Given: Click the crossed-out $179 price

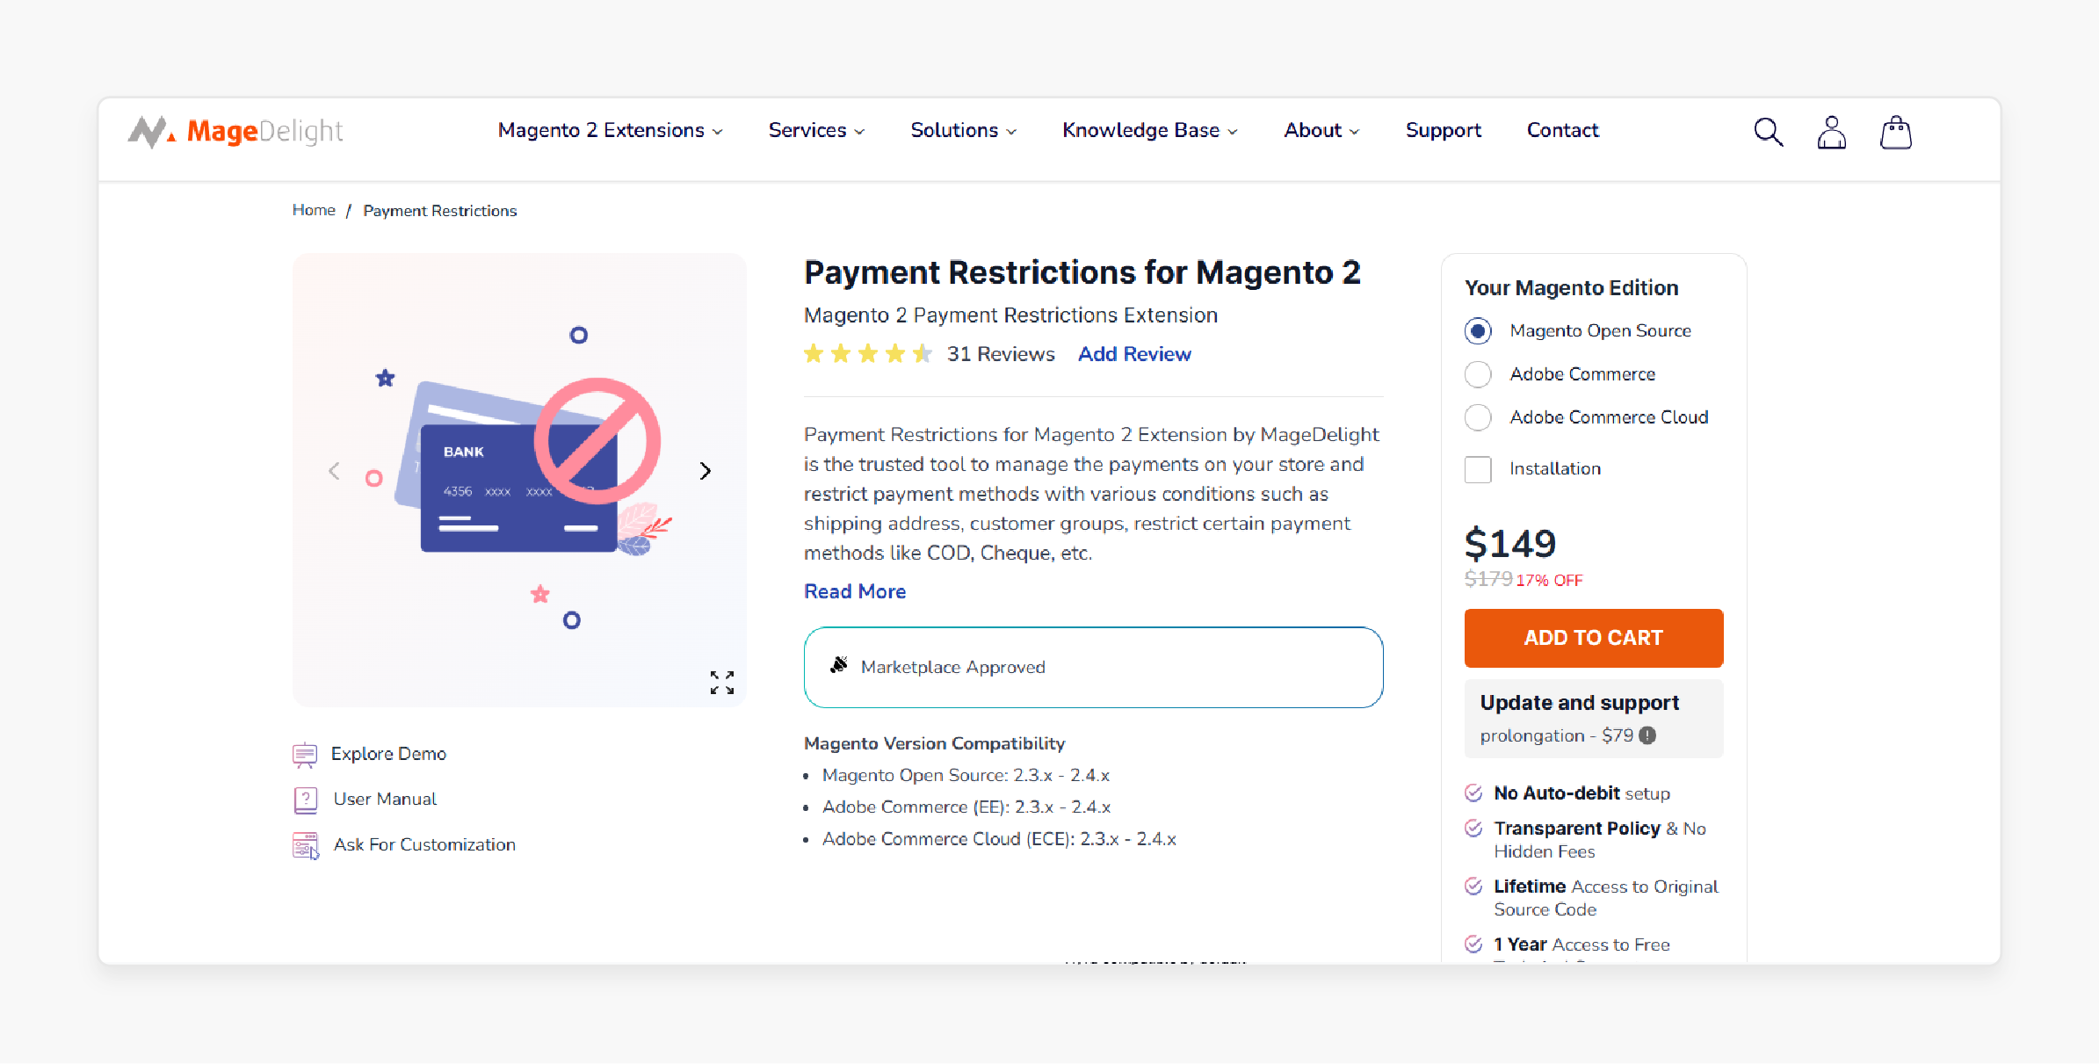Looking at the screenshot, I should point(1488,579).
